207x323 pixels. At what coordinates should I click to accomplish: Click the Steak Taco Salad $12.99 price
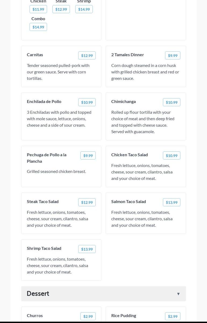coord(87,202)
